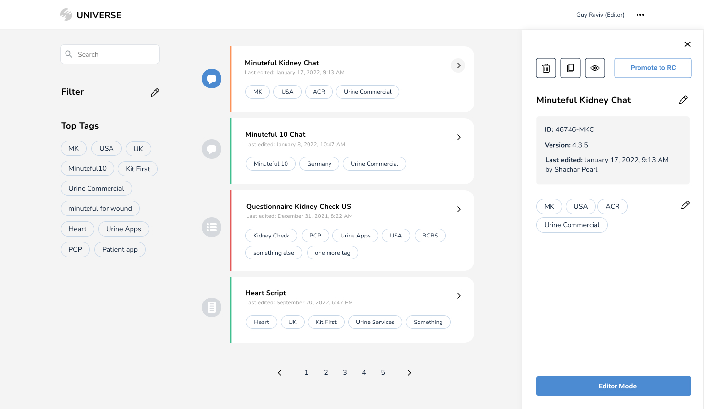Image resolution: width=704 pixels, height=409 pixels.
Task: Duplicate item using the copy icon
Action: coord(571,68)
